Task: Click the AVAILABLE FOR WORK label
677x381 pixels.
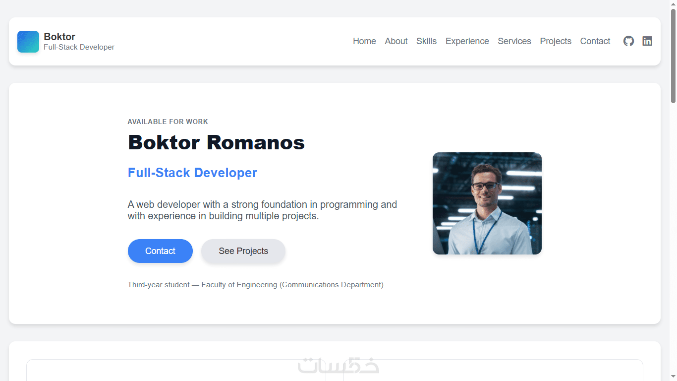Action: coord(168,122)
